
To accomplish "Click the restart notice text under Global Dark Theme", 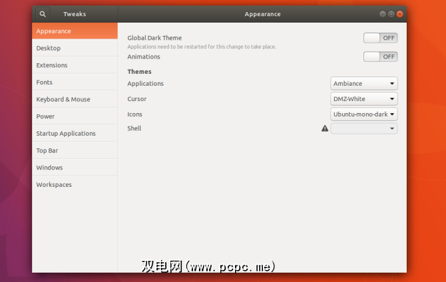I will pos(202,47).
